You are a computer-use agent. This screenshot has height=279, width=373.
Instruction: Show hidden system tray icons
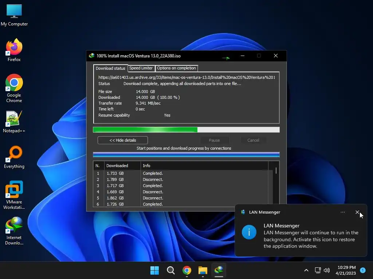click(x=306, y=270)
